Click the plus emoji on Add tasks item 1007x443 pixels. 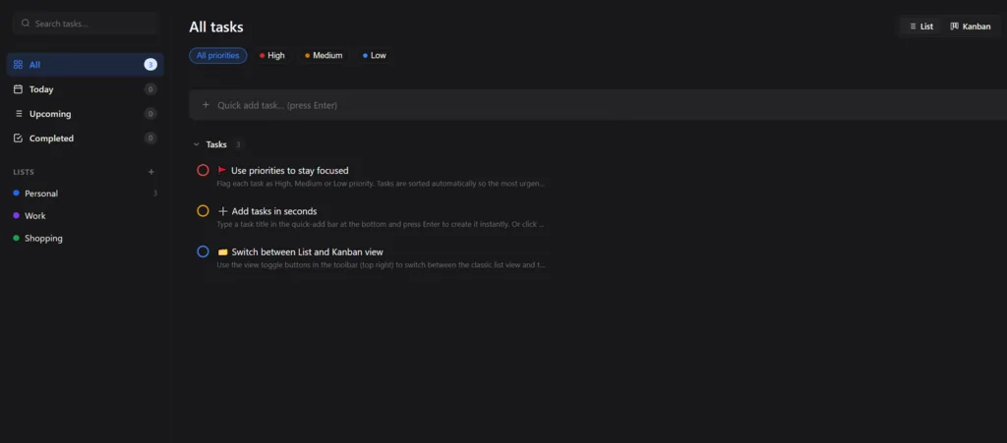223,211
